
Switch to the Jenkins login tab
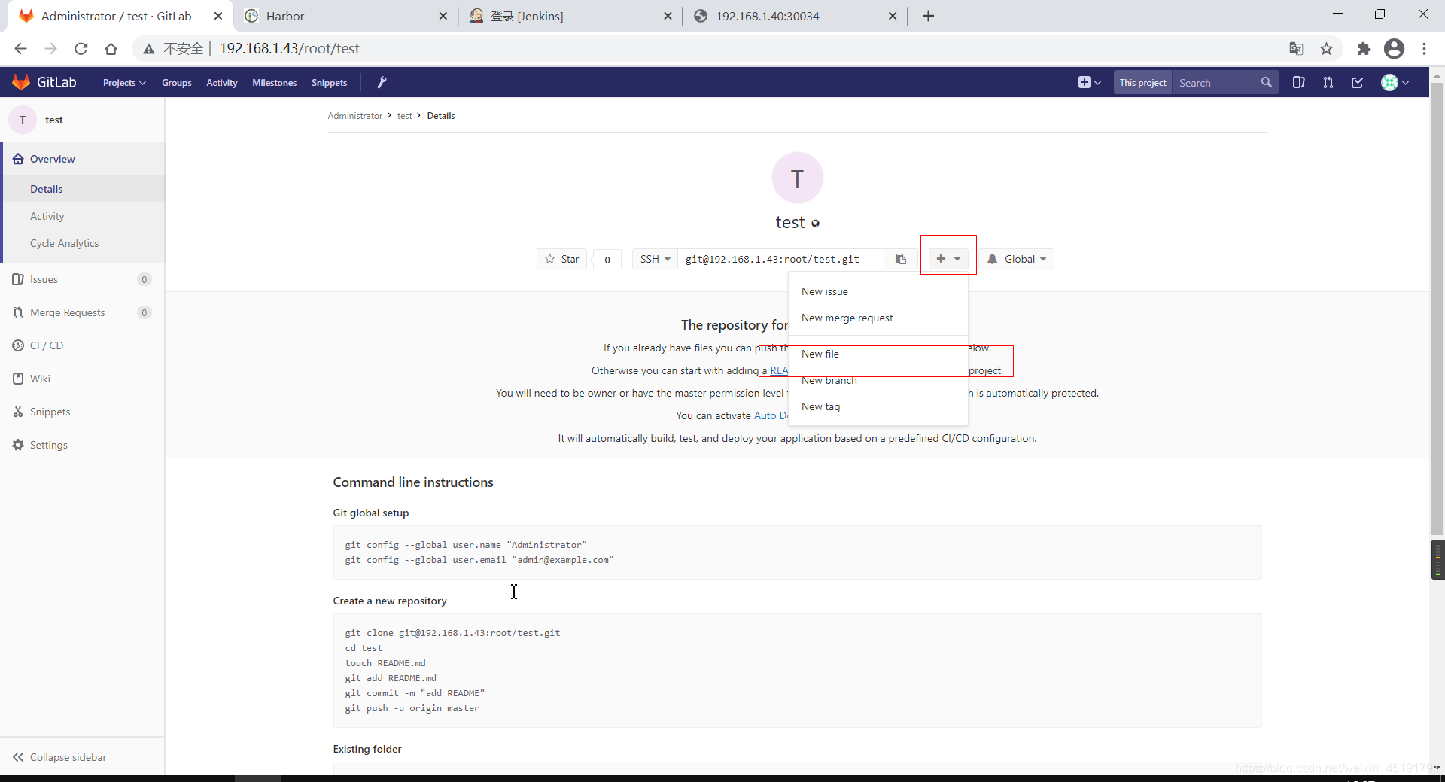coord(570,16)
